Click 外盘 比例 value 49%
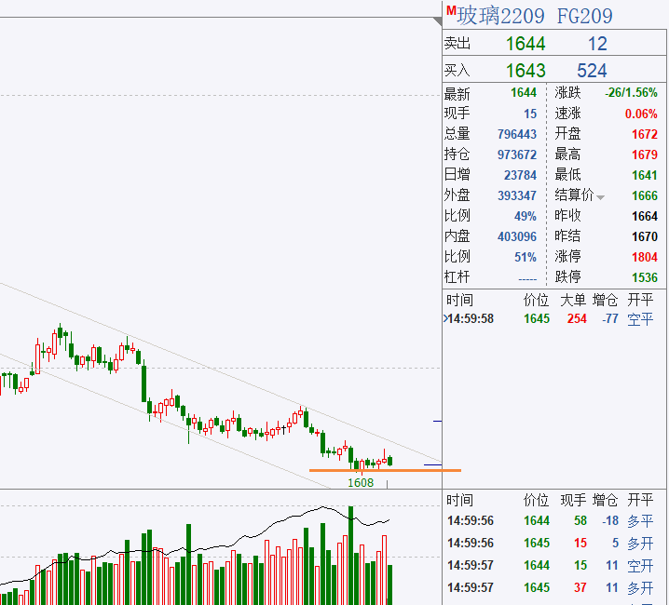The image size is (669, 605). pos(526,216)
